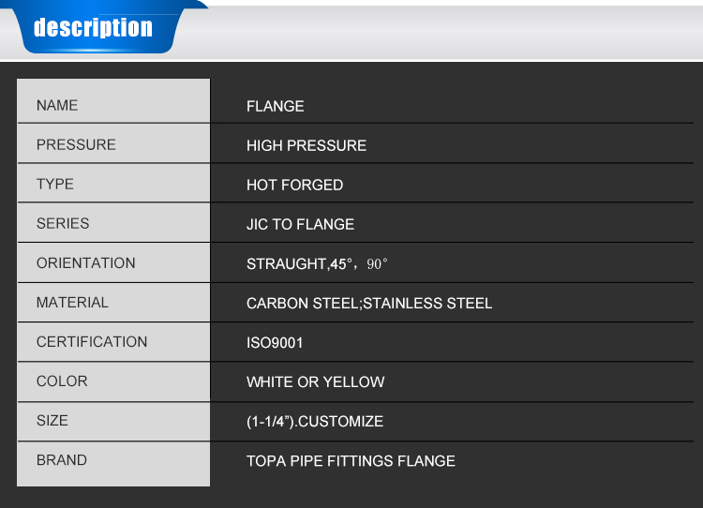Click the CARBON STEEL;STAINLESS STEEL value
This screenshot has width=703, height=508.
tap(368, 303)
